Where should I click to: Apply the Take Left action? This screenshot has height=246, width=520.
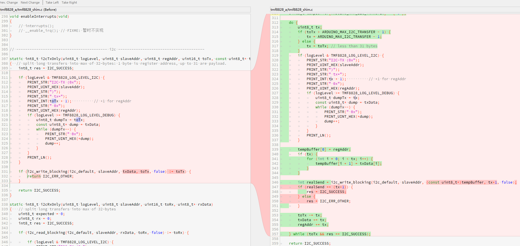[x=52, y=2]
